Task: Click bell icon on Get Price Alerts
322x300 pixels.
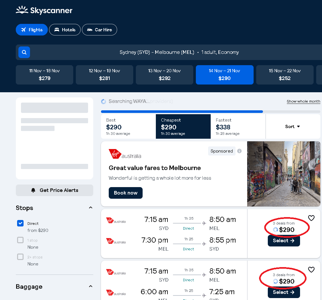Action: pyautogui.click(x=33, y=190)
